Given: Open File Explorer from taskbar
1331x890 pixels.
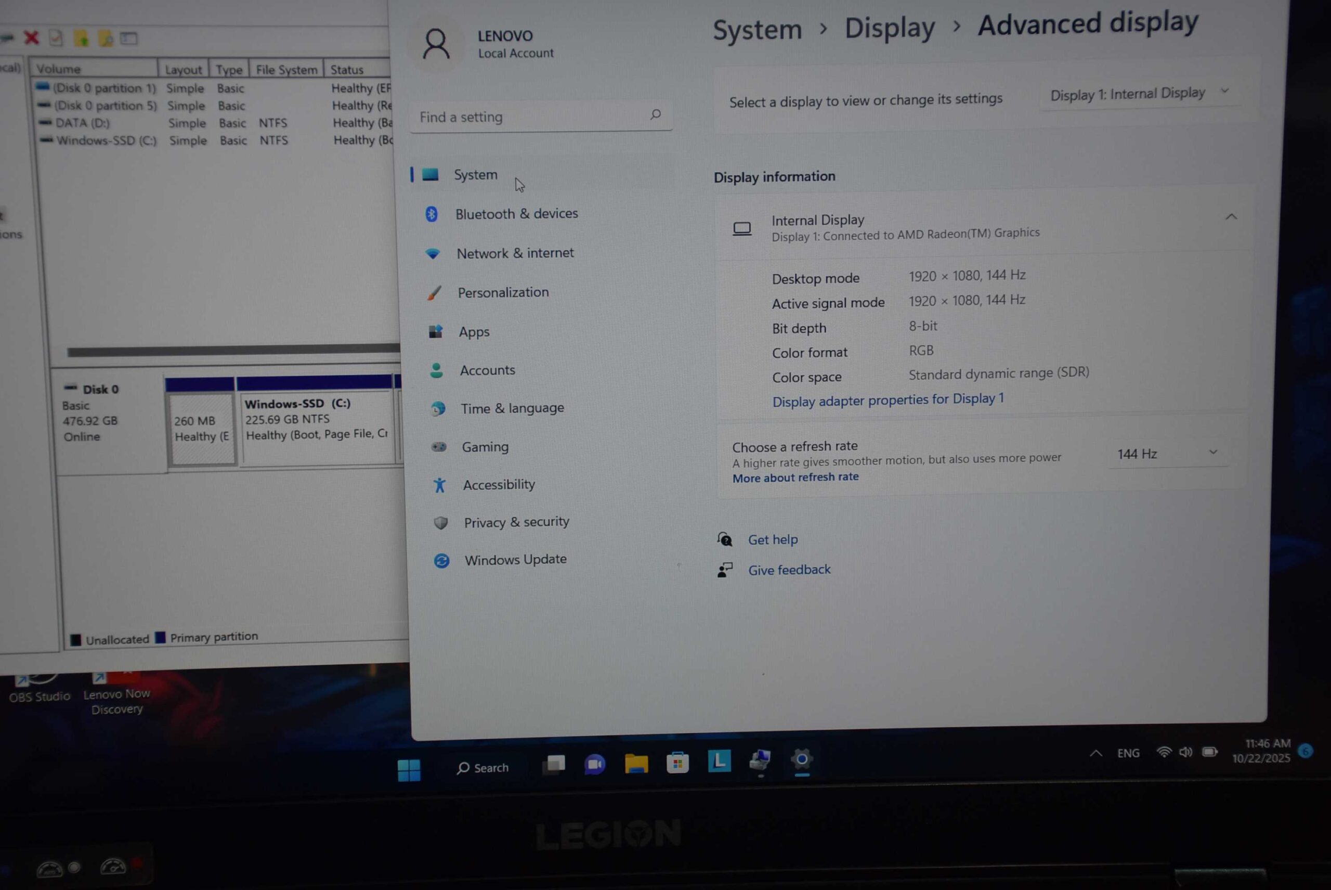Looking at the screenshot, I should click(x=636, y=764).
